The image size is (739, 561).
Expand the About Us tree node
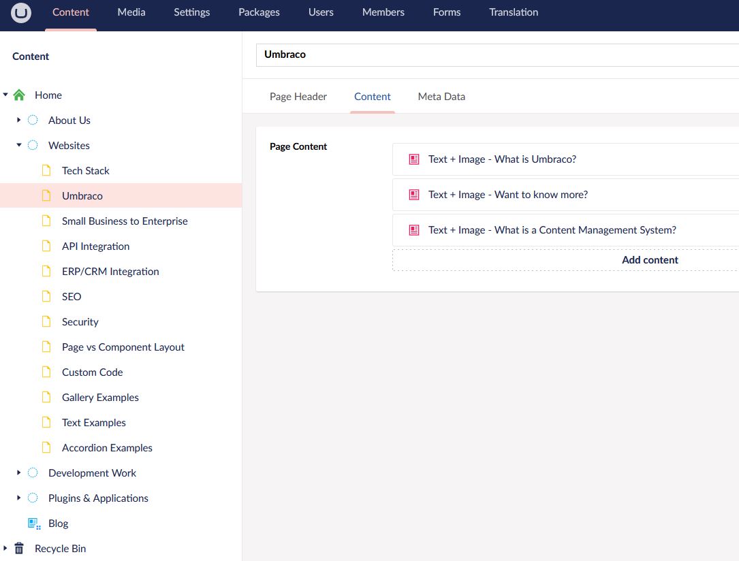(19, 121)
